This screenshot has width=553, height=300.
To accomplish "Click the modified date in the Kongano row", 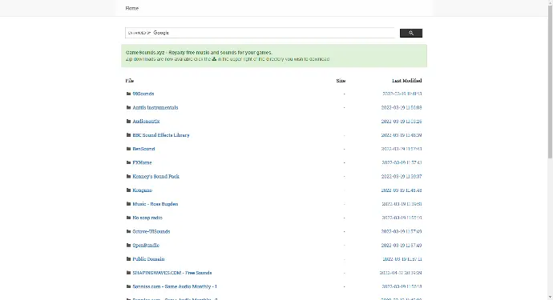I will (x=402, y=190).
